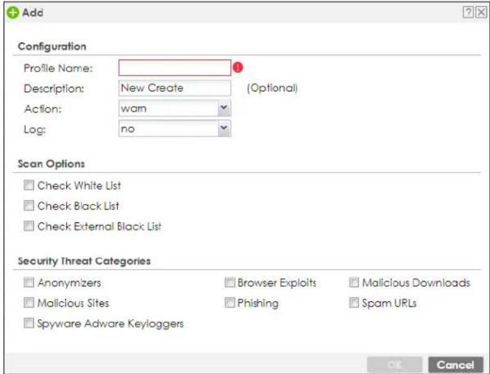This screenshot has height=374, width=490.
Task: Click the Log: label
Action: click(x=35, y=129)
